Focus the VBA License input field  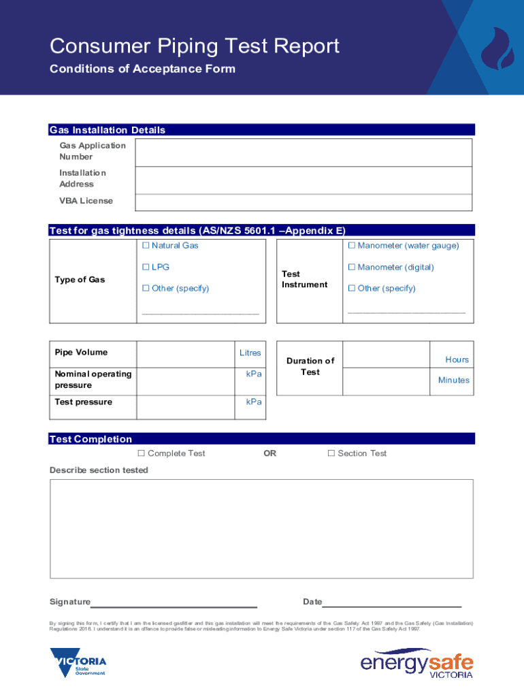(303, 202)
